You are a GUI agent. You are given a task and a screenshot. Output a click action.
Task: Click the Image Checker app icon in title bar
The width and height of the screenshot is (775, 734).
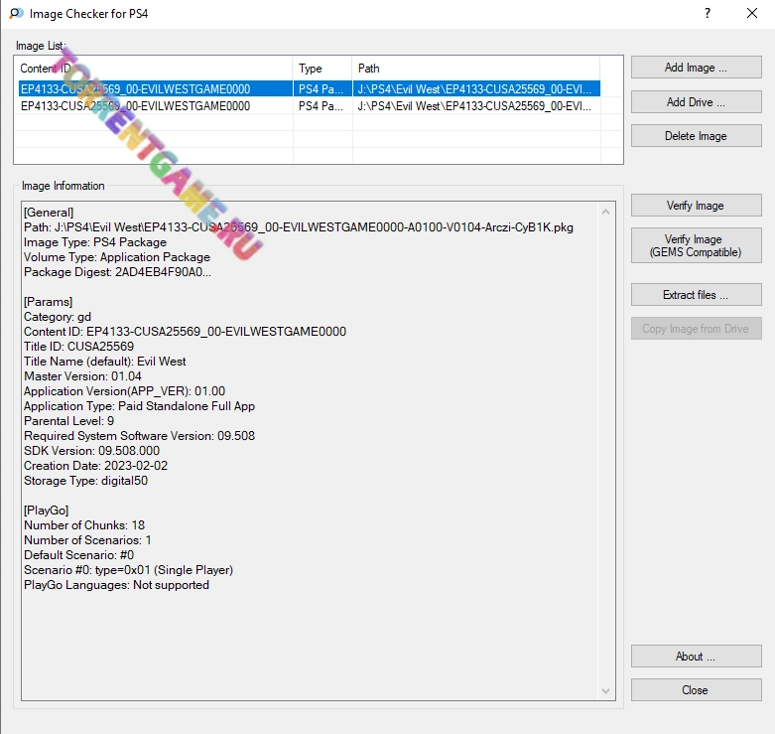15,14
